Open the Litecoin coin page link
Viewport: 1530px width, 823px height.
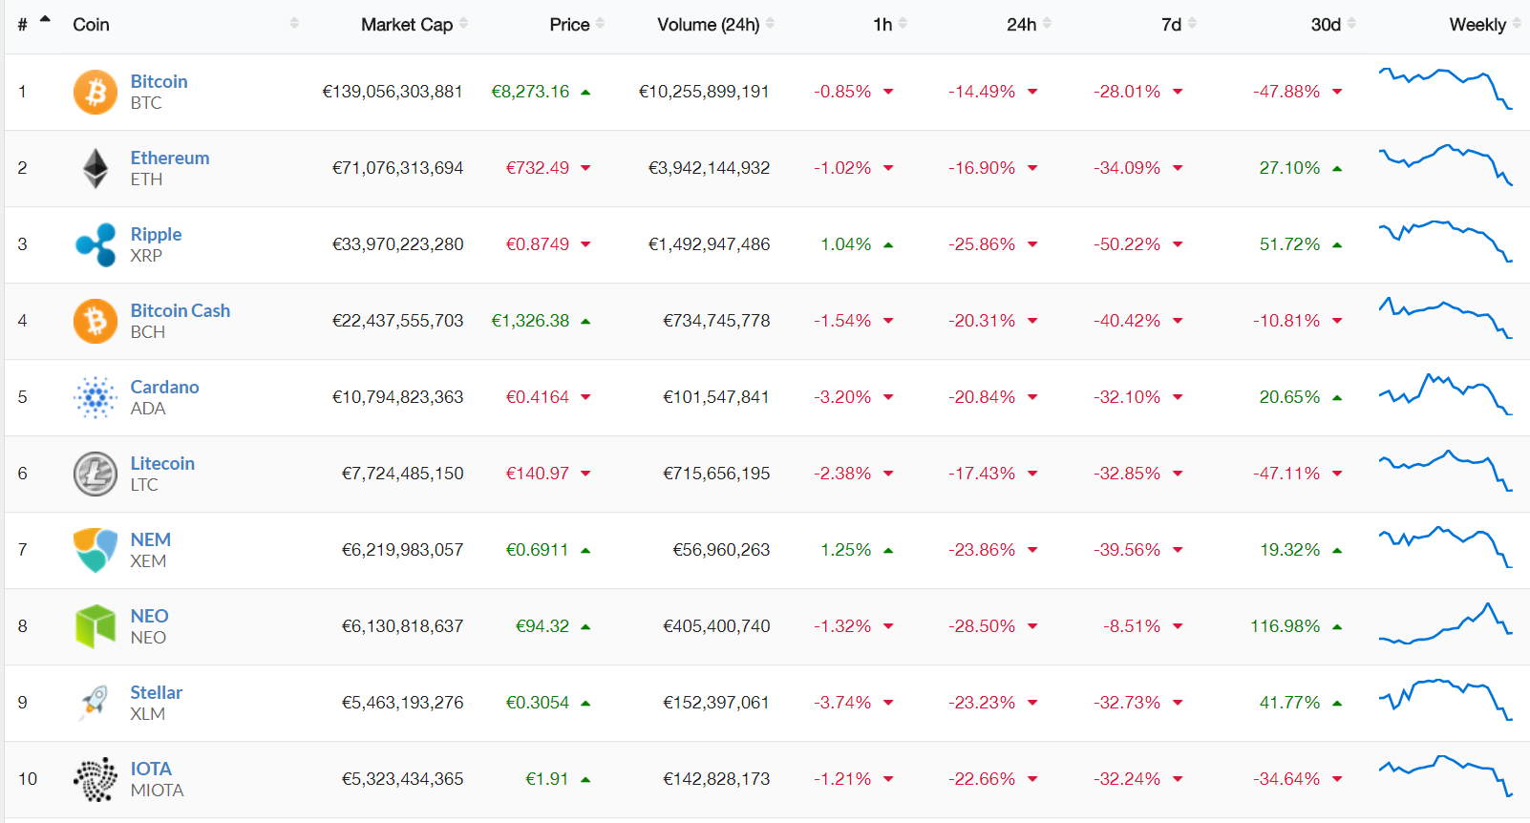point(162,464)
